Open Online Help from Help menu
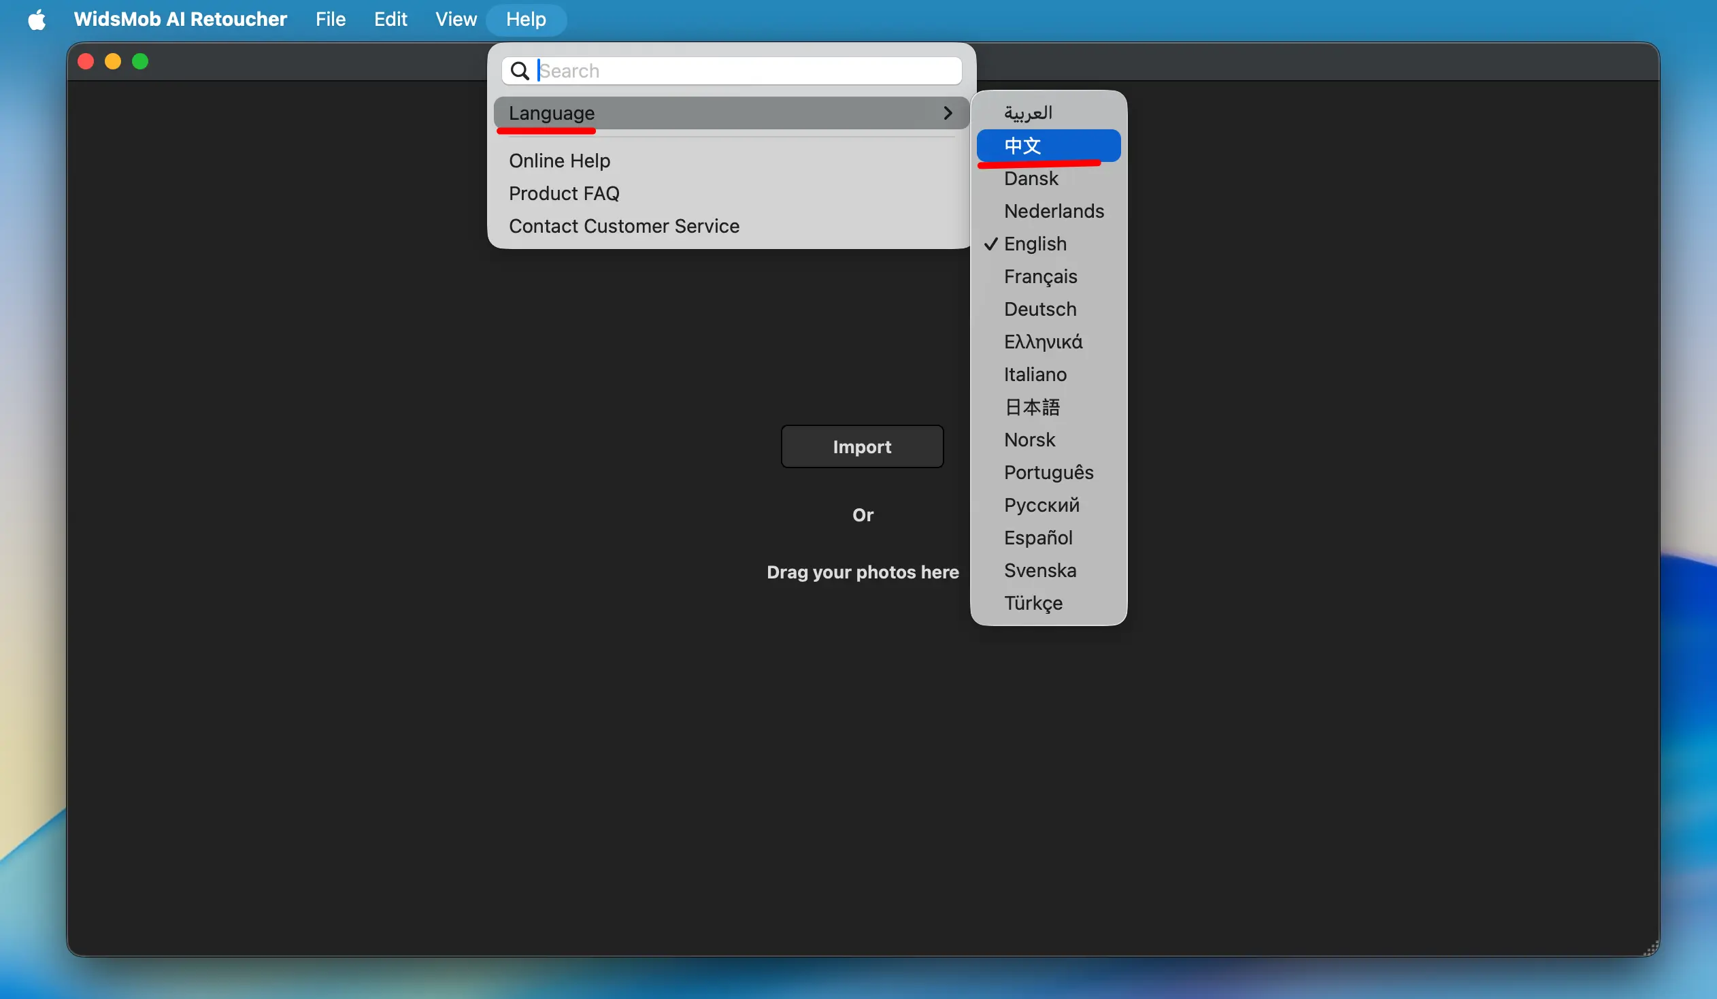Viewport: 1717px width, 999px height. point(559,161)
